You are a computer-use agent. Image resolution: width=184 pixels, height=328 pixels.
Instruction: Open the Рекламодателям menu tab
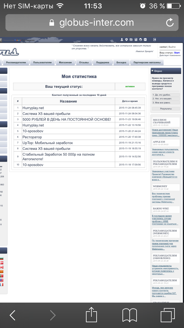click(x=16, y=62)
